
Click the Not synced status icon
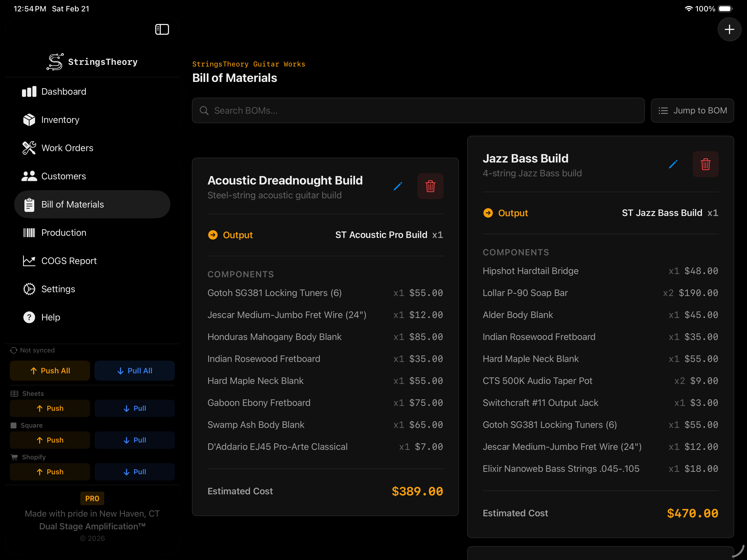click(14, 350)
